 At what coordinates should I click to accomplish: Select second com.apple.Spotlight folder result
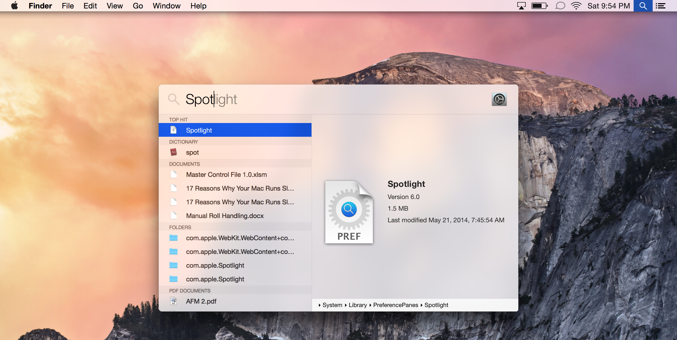coord(235,279)
